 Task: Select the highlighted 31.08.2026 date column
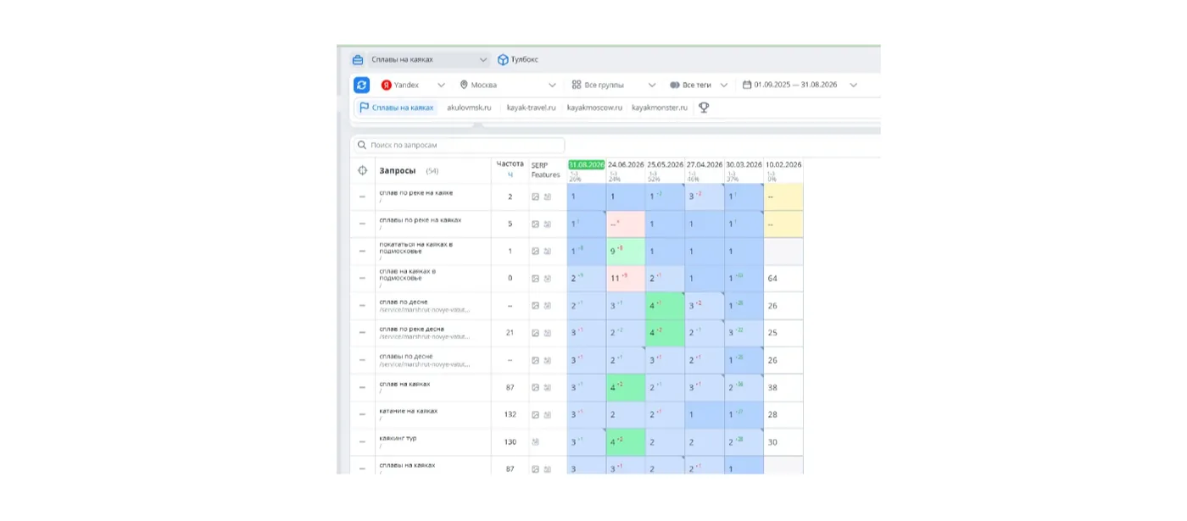pos(587,164)
